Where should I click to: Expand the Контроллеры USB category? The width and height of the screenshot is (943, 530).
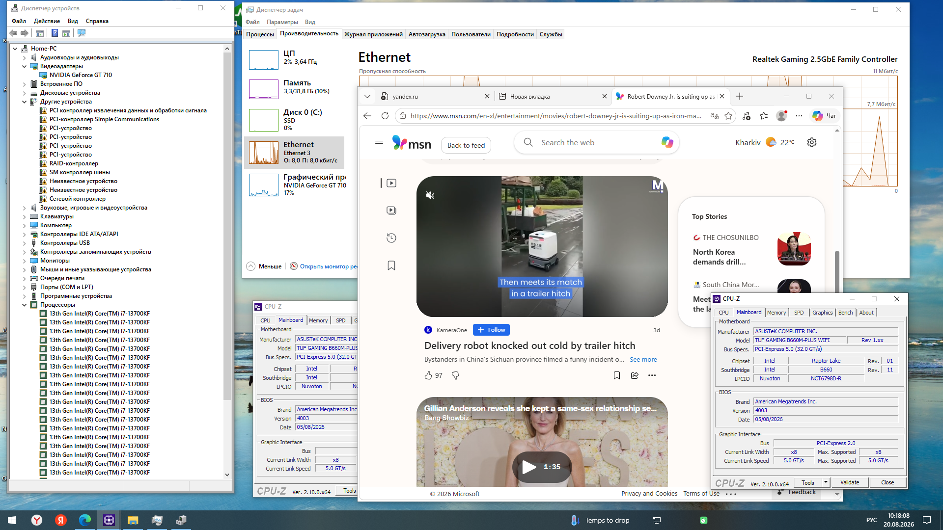[x=24, y=243]
